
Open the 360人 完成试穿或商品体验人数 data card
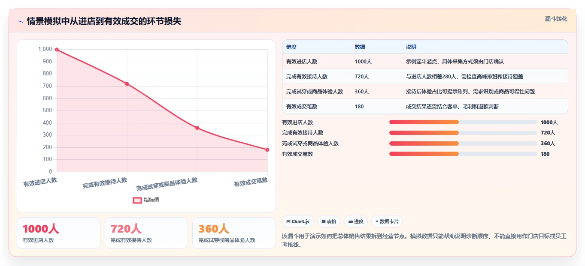click(x=234, y=233)
